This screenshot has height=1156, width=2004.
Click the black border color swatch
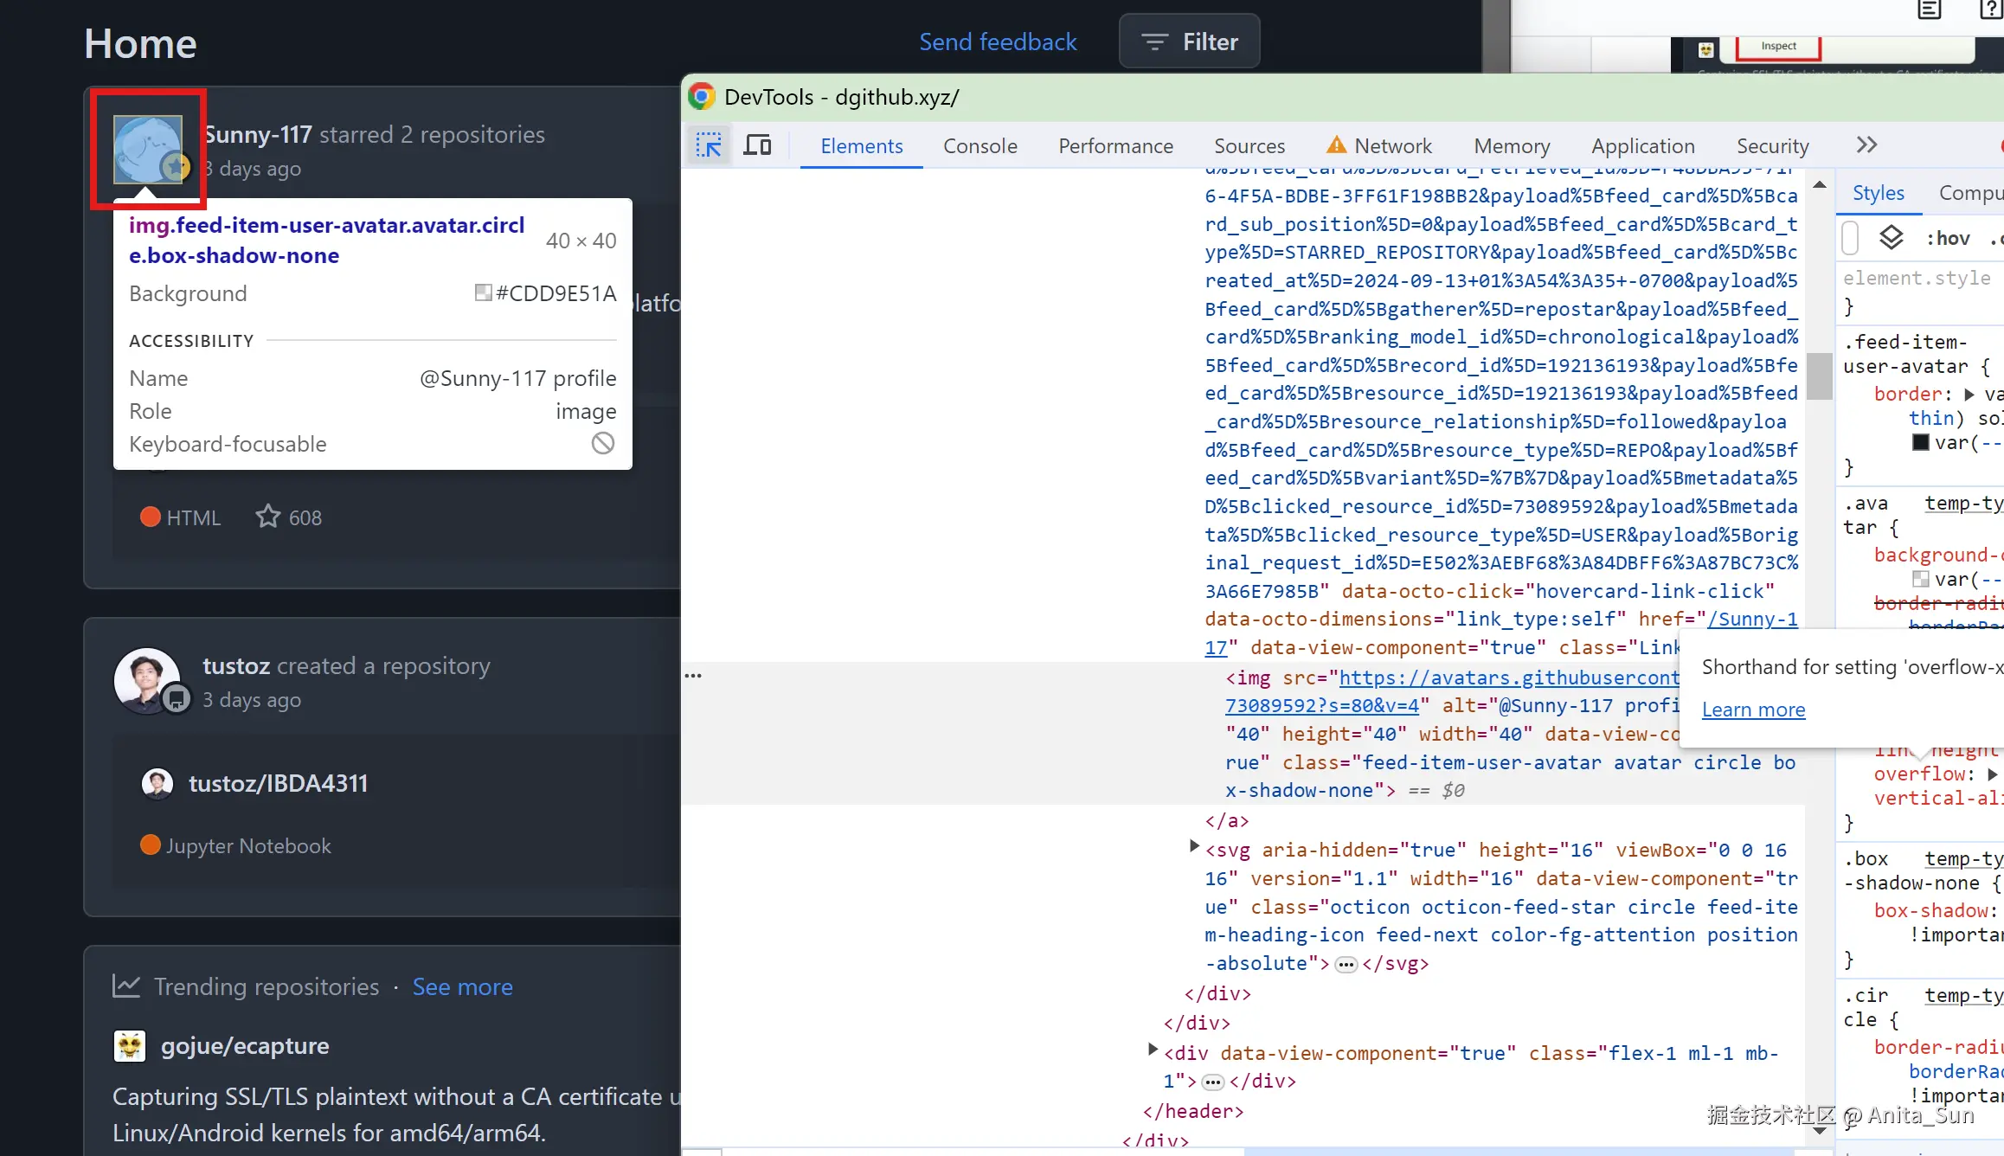1920,443
